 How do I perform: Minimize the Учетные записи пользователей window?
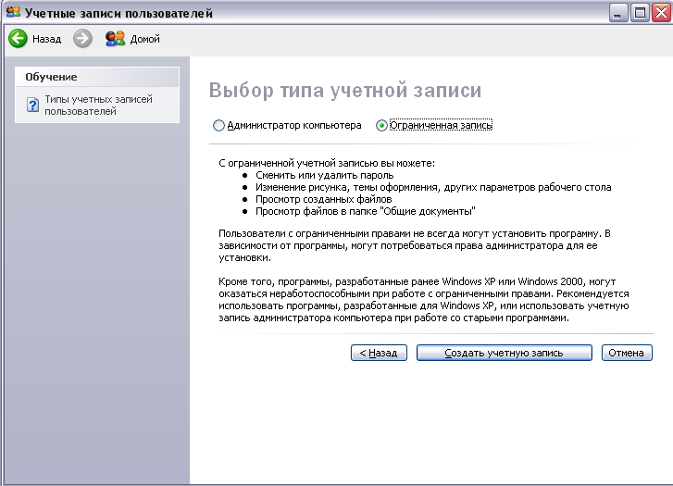click(x=618, y=12)
